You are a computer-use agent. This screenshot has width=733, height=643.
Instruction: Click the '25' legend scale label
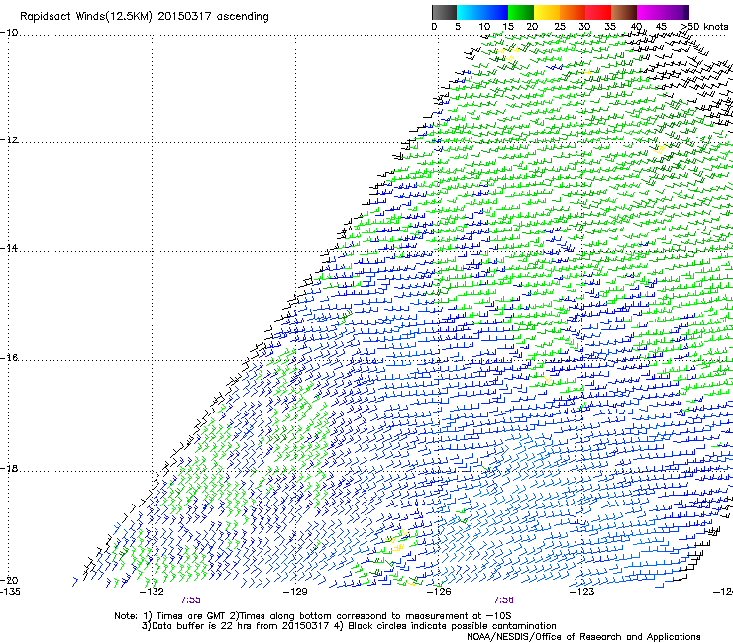(x=560, y=27)
